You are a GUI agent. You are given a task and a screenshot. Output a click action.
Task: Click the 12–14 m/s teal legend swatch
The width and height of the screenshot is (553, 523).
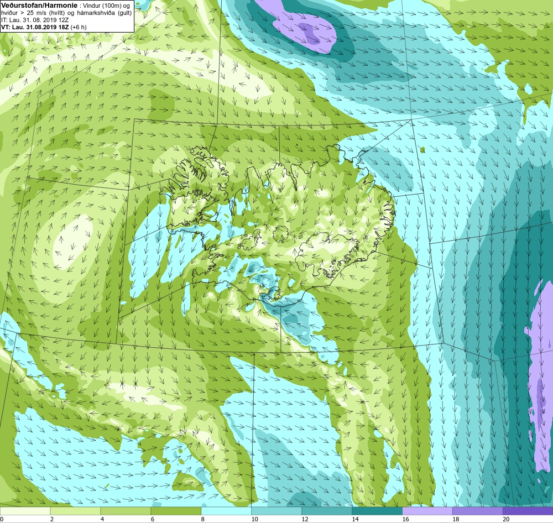tap(327, 511)
